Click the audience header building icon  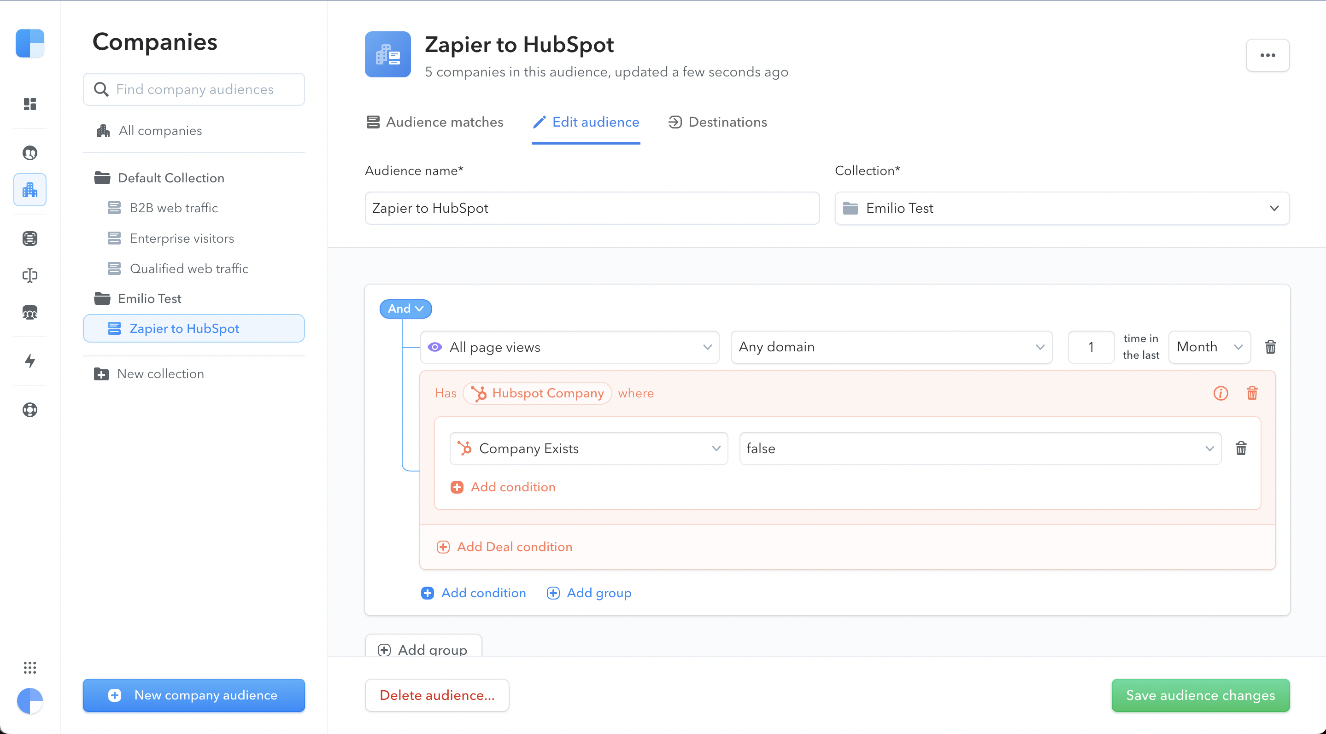point(387,54)
